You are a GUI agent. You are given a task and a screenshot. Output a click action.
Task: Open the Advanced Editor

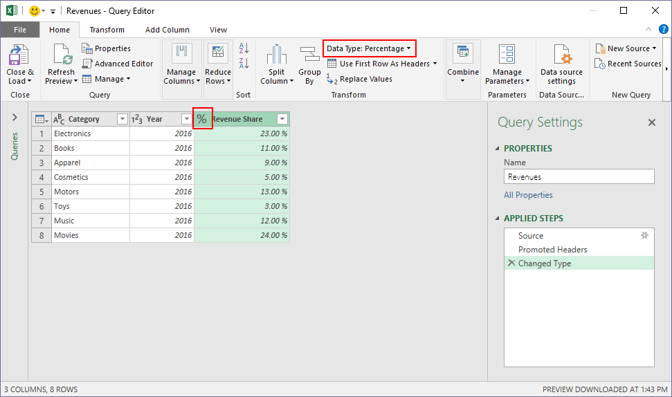tap(118, 64)
